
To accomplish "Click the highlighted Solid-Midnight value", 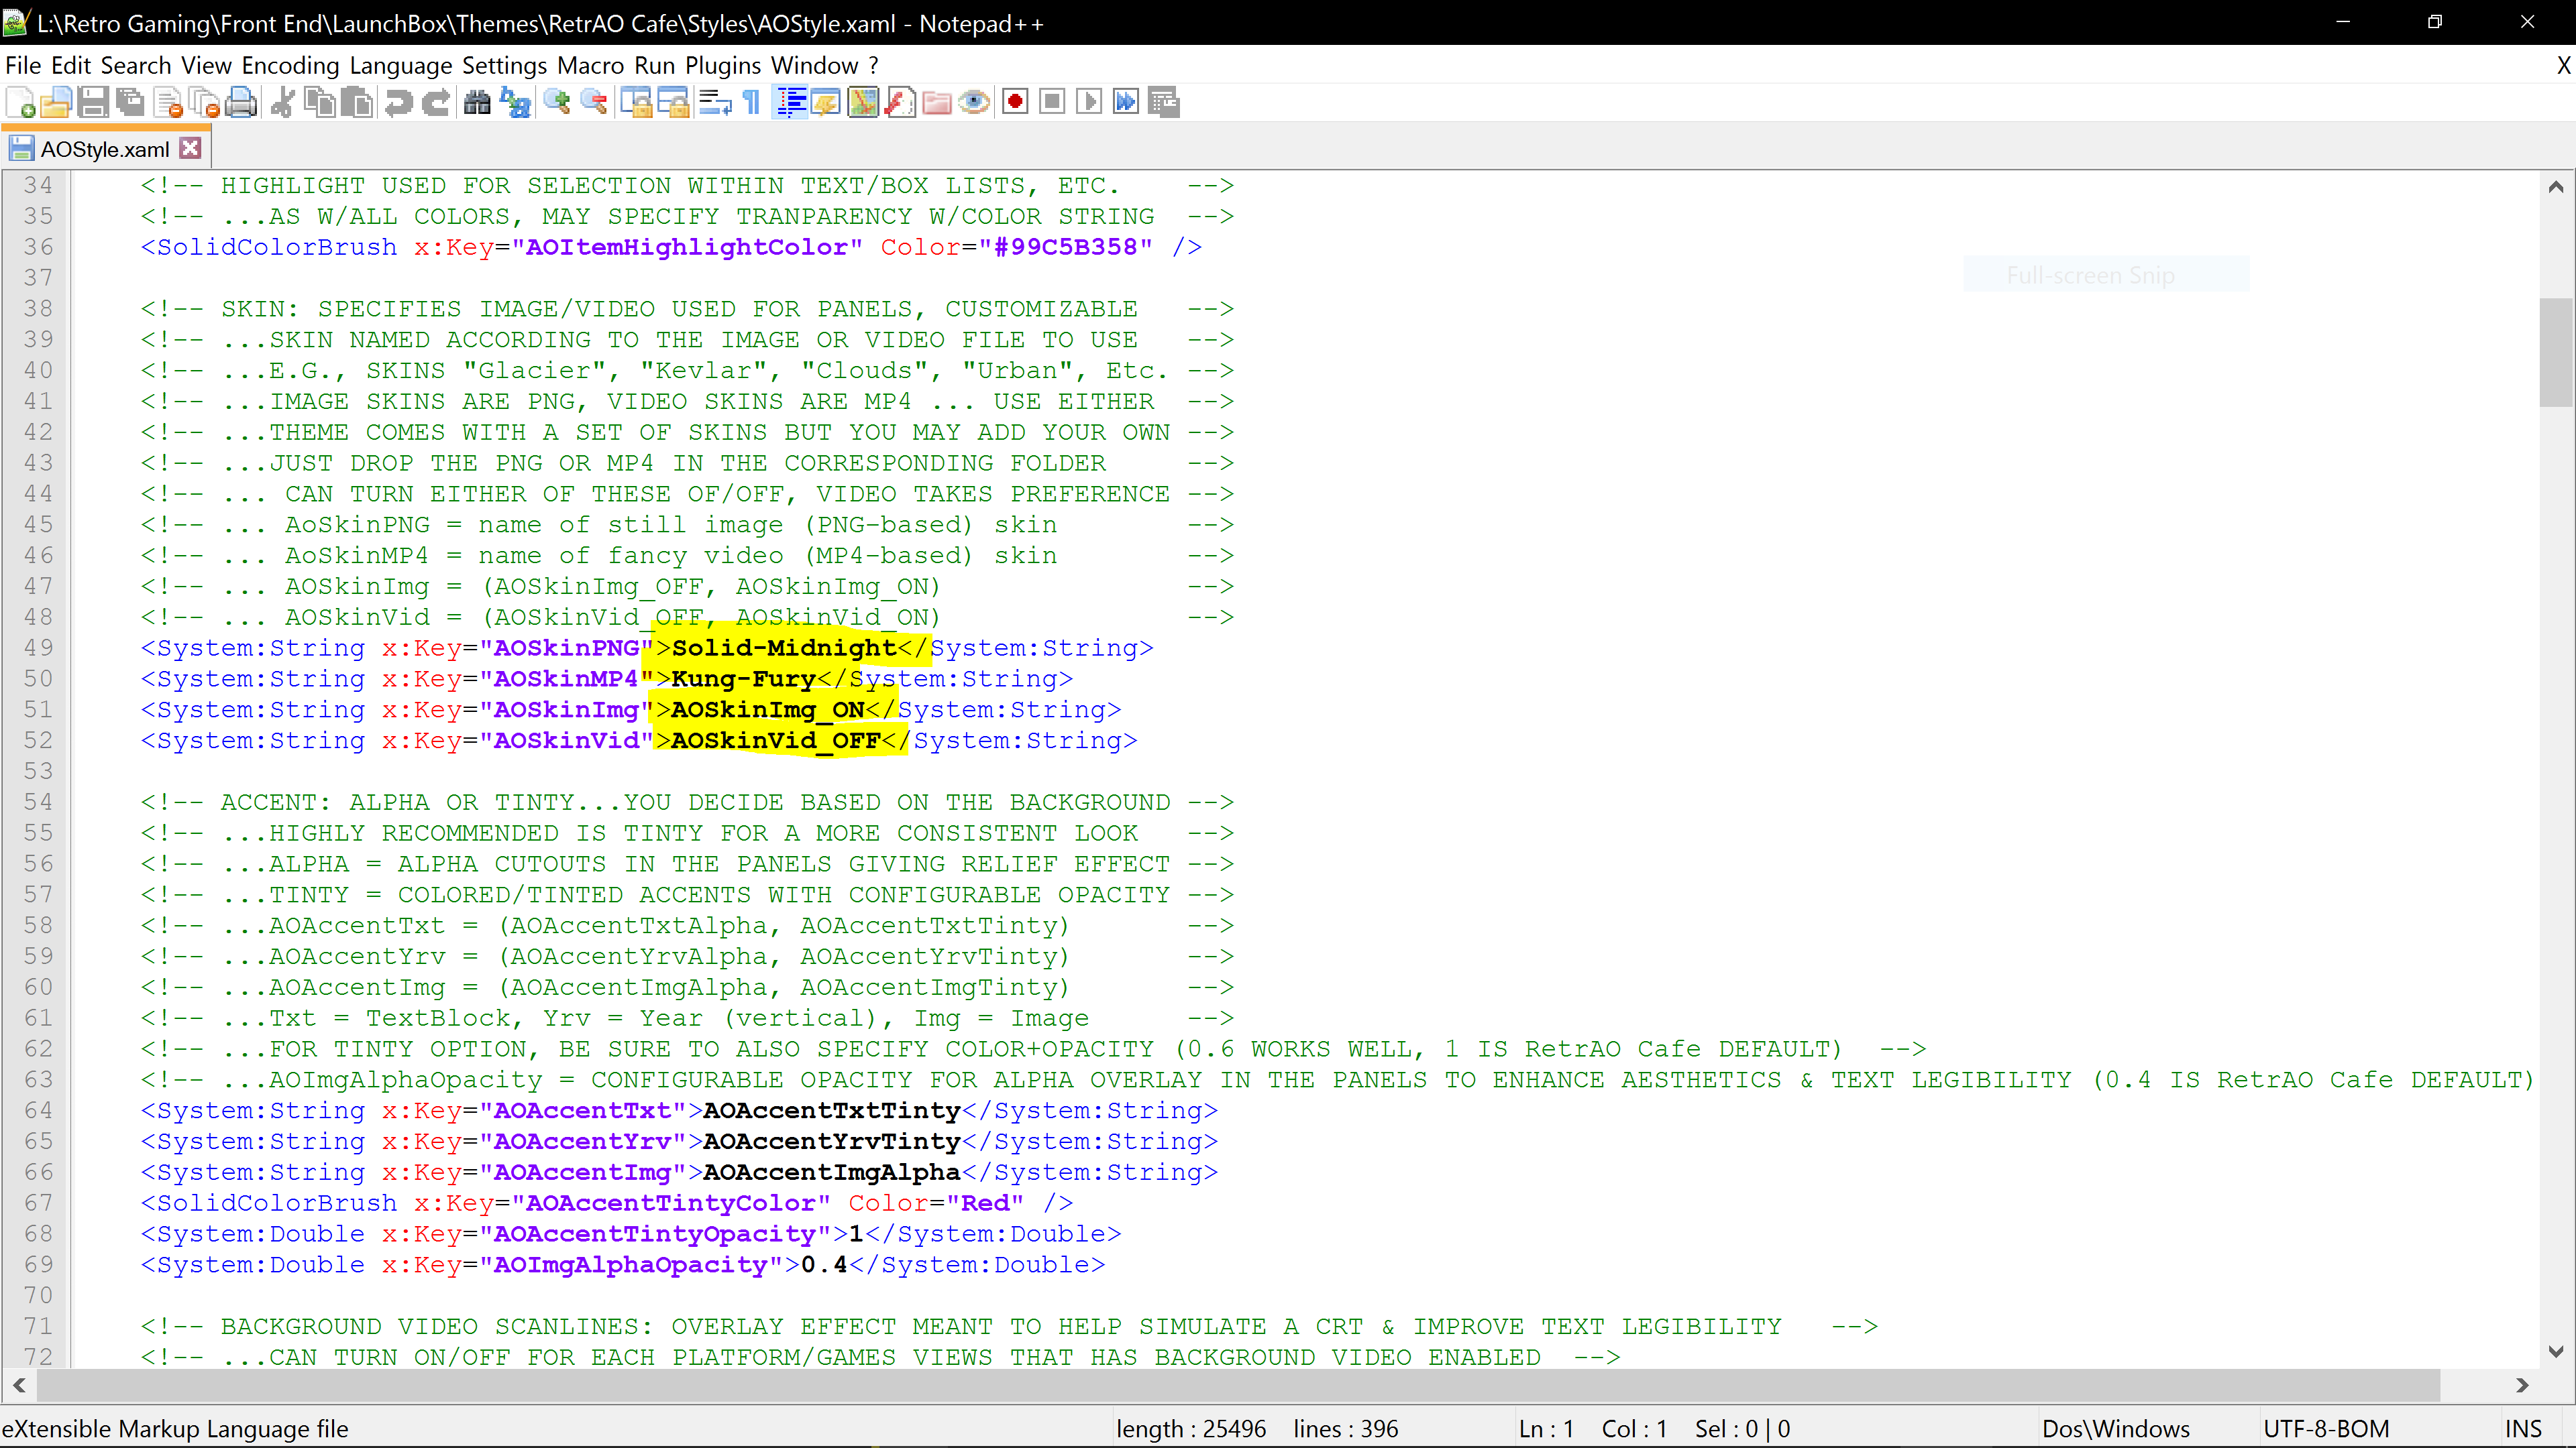I will pos(784,648).
